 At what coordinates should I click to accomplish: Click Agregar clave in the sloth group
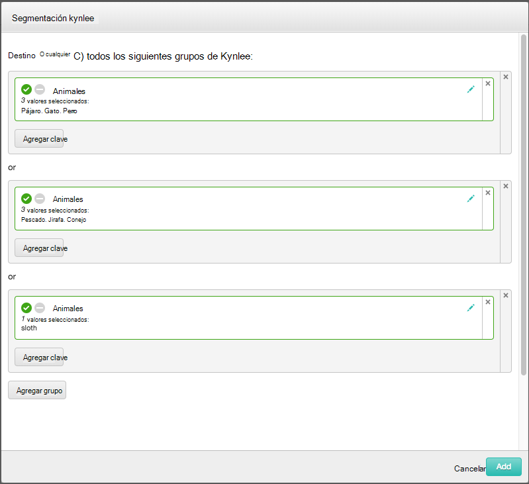(x=39, y=357)
